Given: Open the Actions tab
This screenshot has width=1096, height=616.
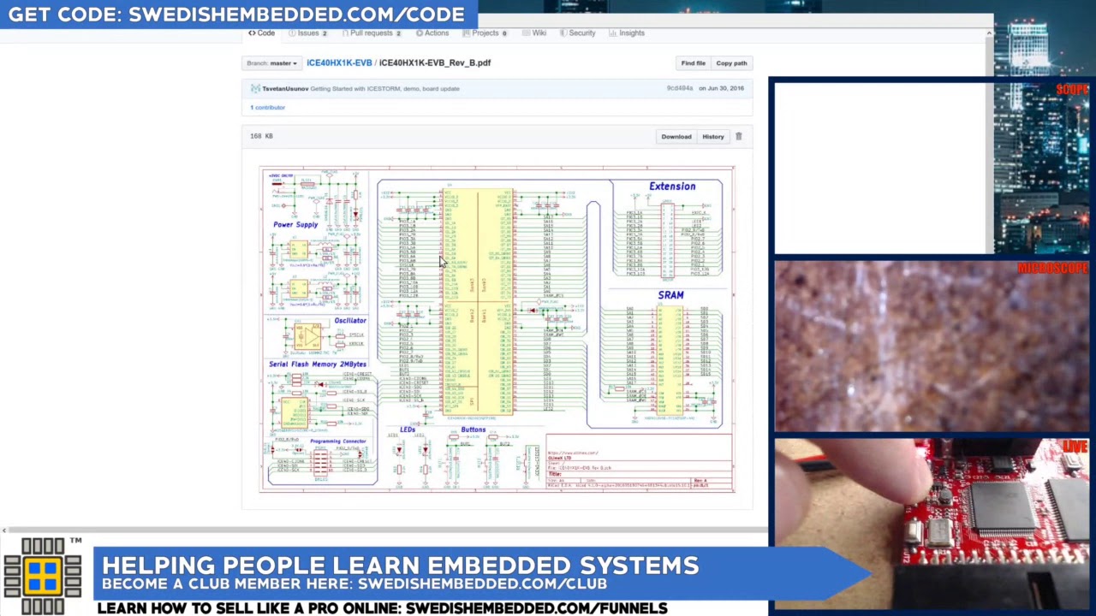Looking at the screenshot, I should coord(432,33).
